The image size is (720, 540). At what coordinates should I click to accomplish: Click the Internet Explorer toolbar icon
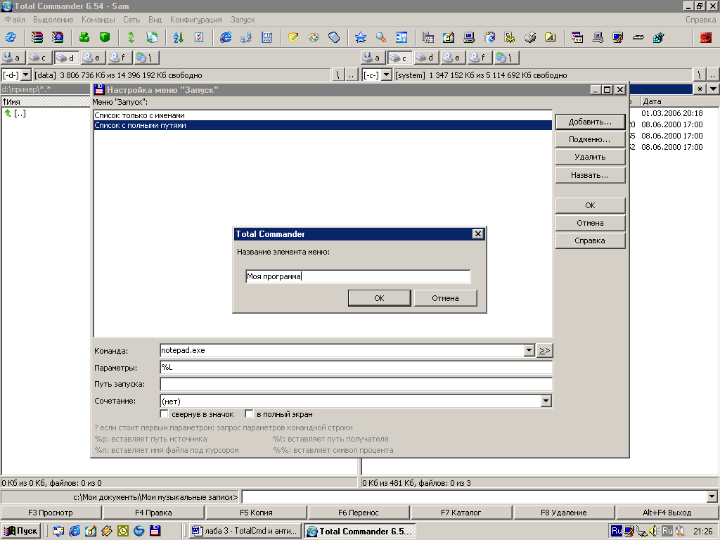click(226, 37)
